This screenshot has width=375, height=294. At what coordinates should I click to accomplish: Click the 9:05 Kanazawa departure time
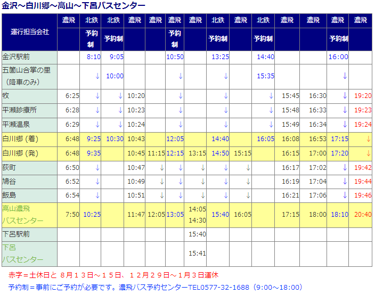[x=117, y=57]
